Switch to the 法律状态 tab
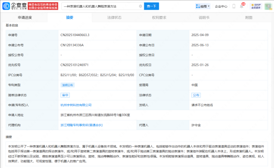Image resolution: width=274 pixels, height=168 pixels. 114,17
